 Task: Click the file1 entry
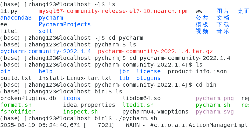[x=9, y=31]
